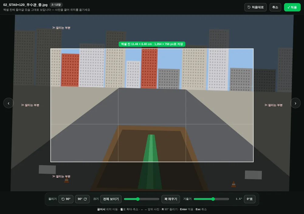Rotate photo 90° counterclockwise

coord(66,199)
